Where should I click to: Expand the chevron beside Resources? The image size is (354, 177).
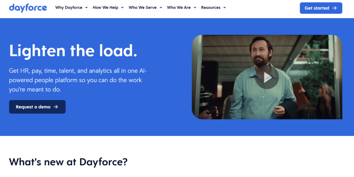(224, 8)
